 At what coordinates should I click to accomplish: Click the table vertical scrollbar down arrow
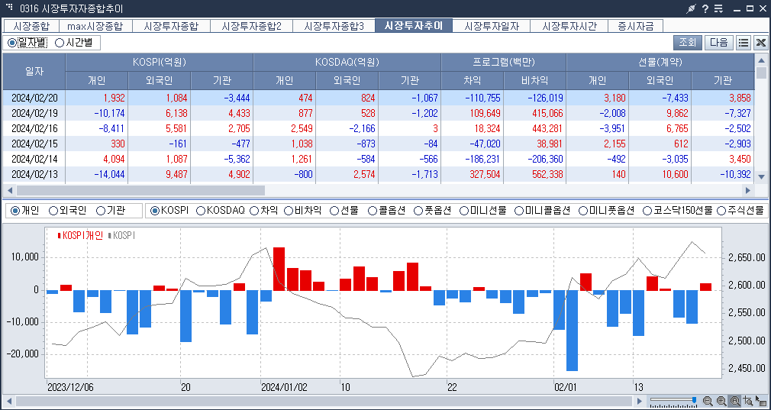(x=761, y=176)
